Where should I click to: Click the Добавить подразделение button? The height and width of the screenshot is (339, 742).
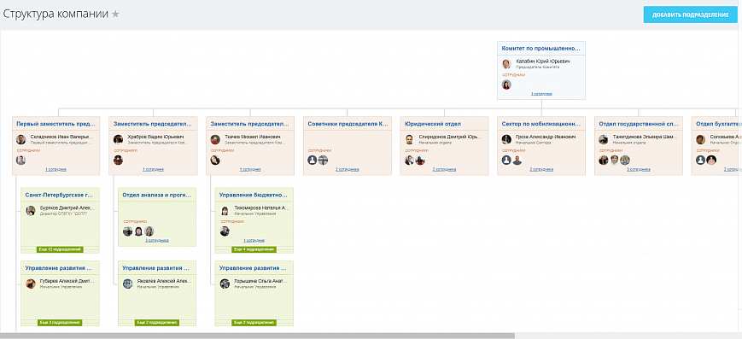pos(690,15)
